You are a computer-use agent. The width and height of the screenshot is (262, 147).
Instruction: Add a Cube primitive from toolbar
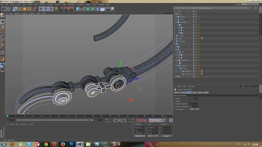point(78,9)
